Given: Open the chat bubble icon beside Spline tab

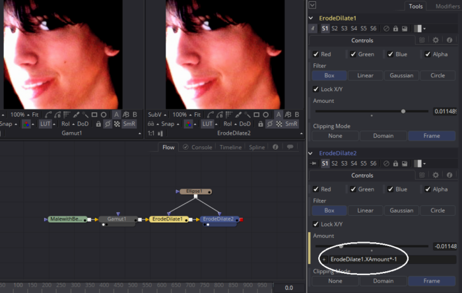Looking at the screenshot, I should tap(290, 147).
